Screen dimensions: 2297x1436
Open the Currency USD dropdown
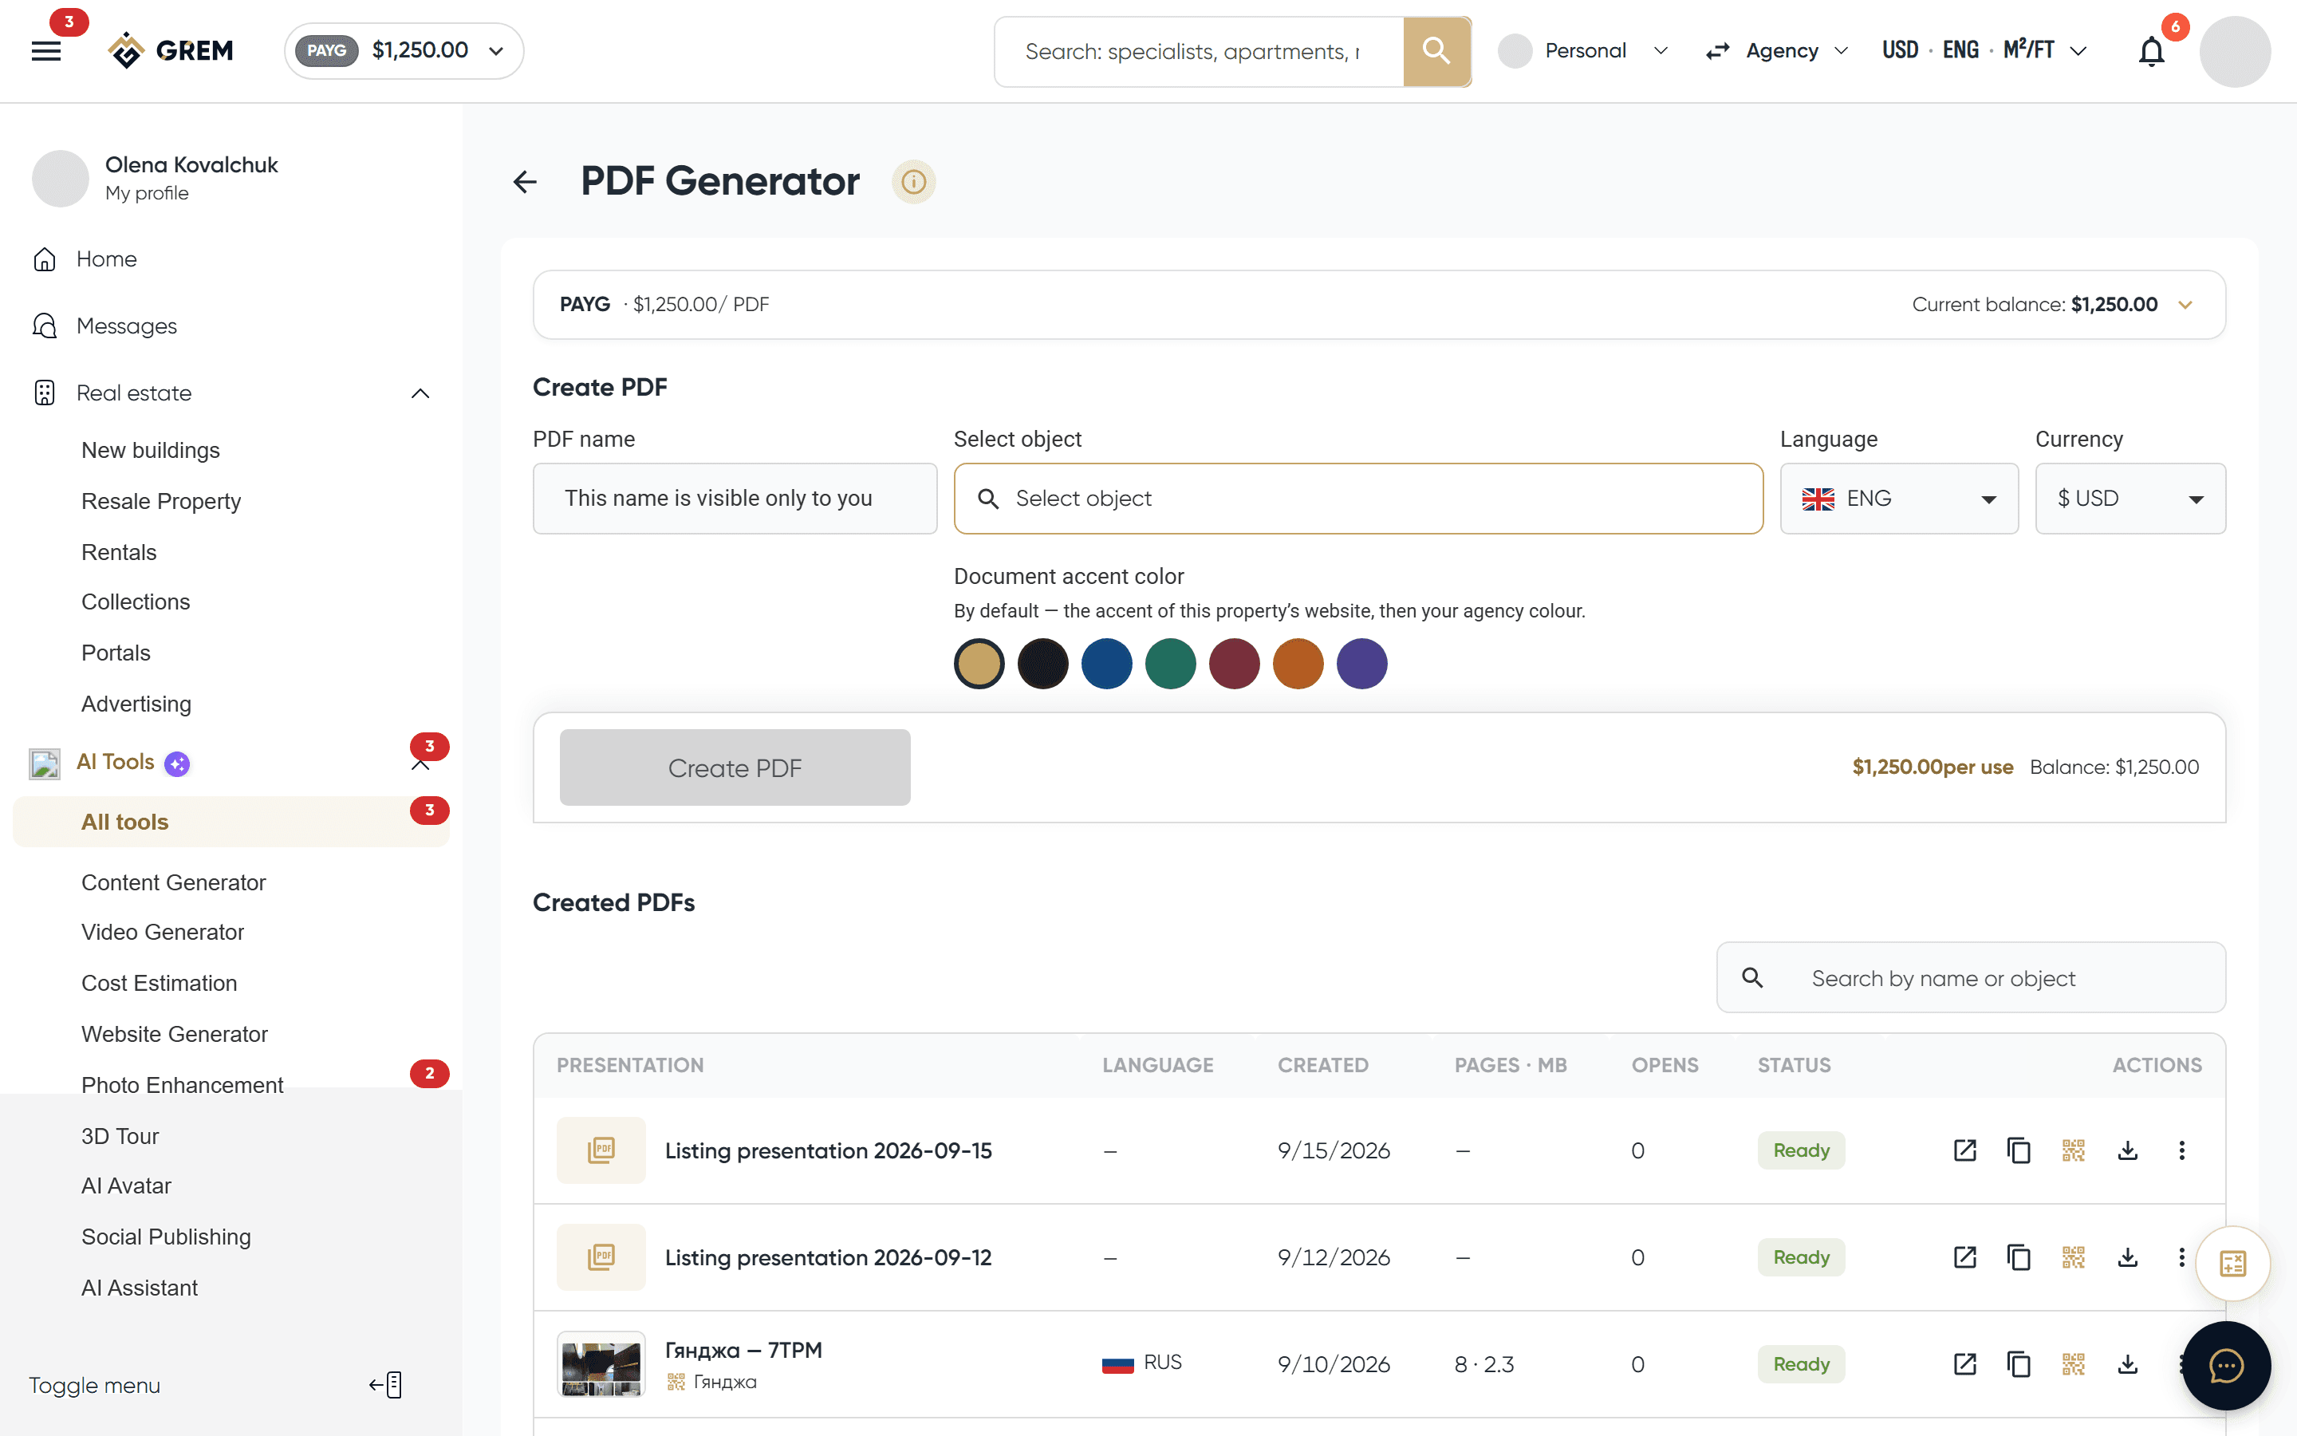point(2130,499)
